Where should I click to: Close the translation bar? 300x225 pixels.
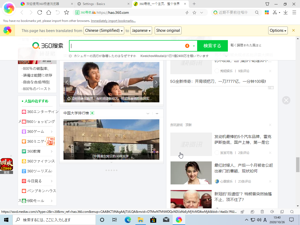(x=293, y=30)
